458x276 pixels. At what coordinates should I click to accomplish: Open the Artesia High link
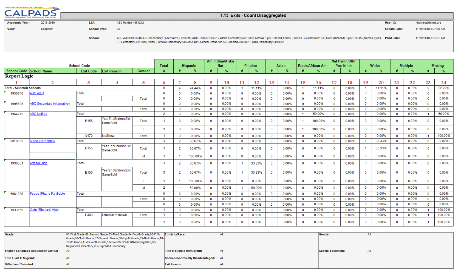39,163
